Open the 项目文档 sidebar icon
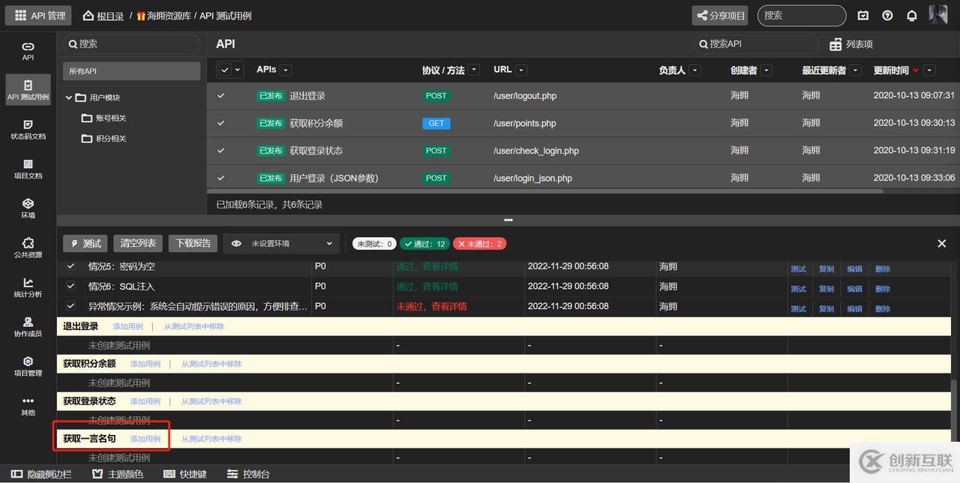 tap(28, 164)
